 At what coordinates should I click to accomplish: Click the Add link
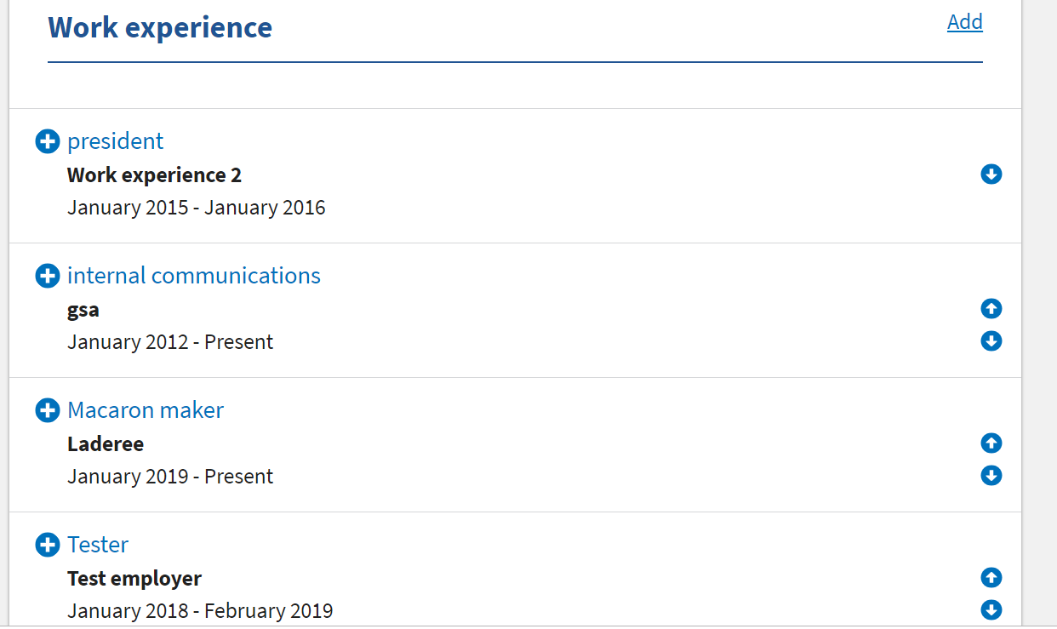(964, 22)
